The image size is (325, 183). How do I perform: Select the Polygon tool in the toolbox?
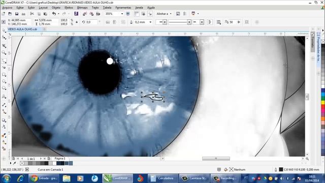(x=4, y=88)
